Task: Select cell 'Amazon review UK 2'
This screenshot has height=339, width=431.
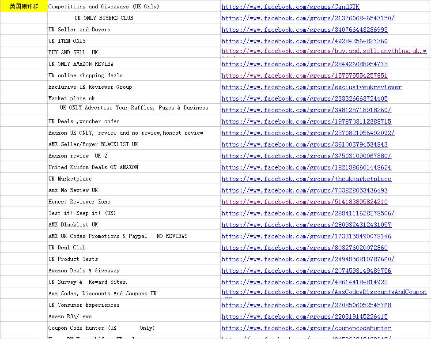Action: point(134,155)
